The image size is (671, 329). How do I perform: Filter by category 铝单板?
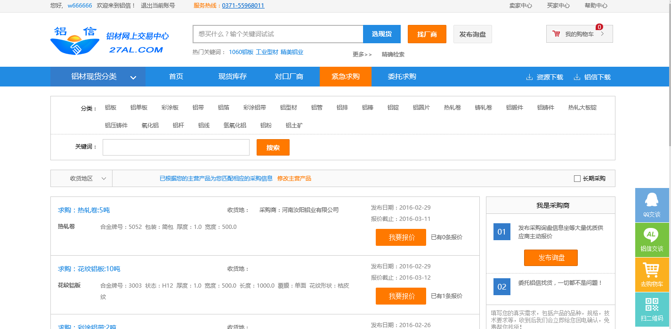click(139, 108)
